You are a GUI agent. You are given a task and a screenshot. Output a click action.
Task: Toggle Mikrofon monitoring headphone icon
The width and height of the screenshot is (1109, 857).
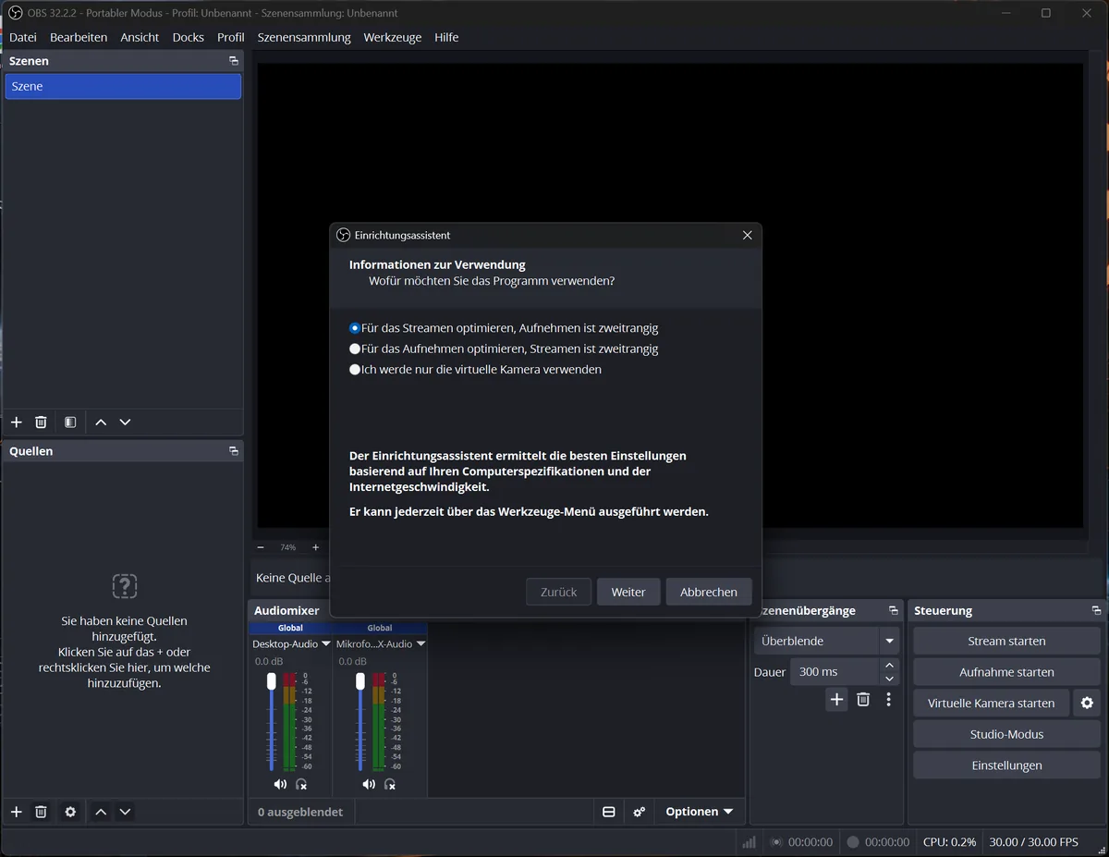(x=389, y=784)
